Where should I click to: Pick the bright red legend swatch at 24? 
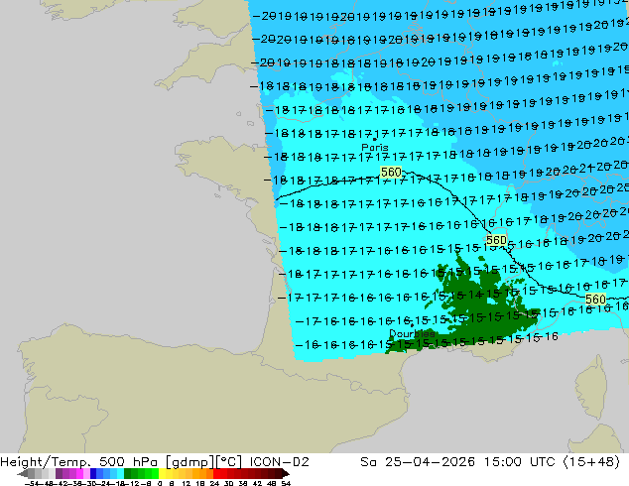(x=216, y=473)
